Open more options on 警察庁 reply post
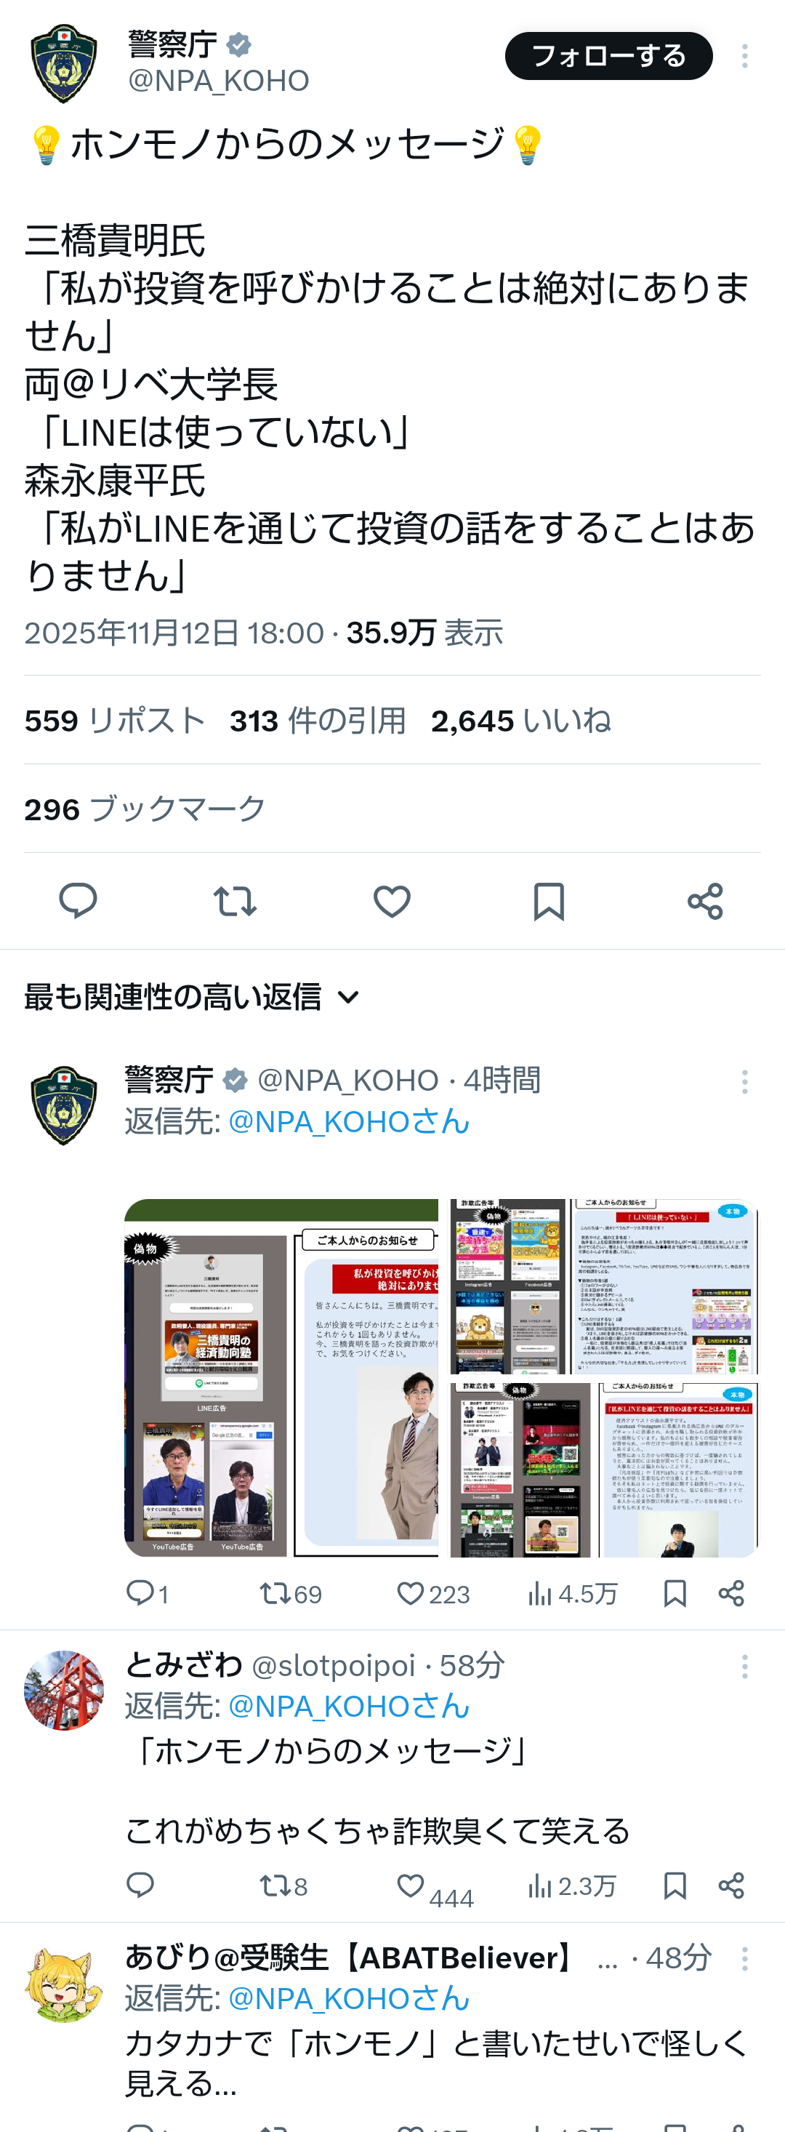 tap(744, 1082)
